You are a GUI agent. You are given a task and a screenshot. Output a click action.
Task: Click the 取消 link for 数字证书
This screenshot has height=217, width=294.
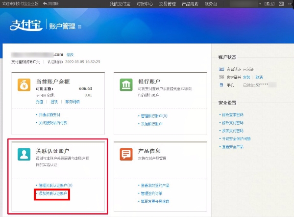[259, 77]
